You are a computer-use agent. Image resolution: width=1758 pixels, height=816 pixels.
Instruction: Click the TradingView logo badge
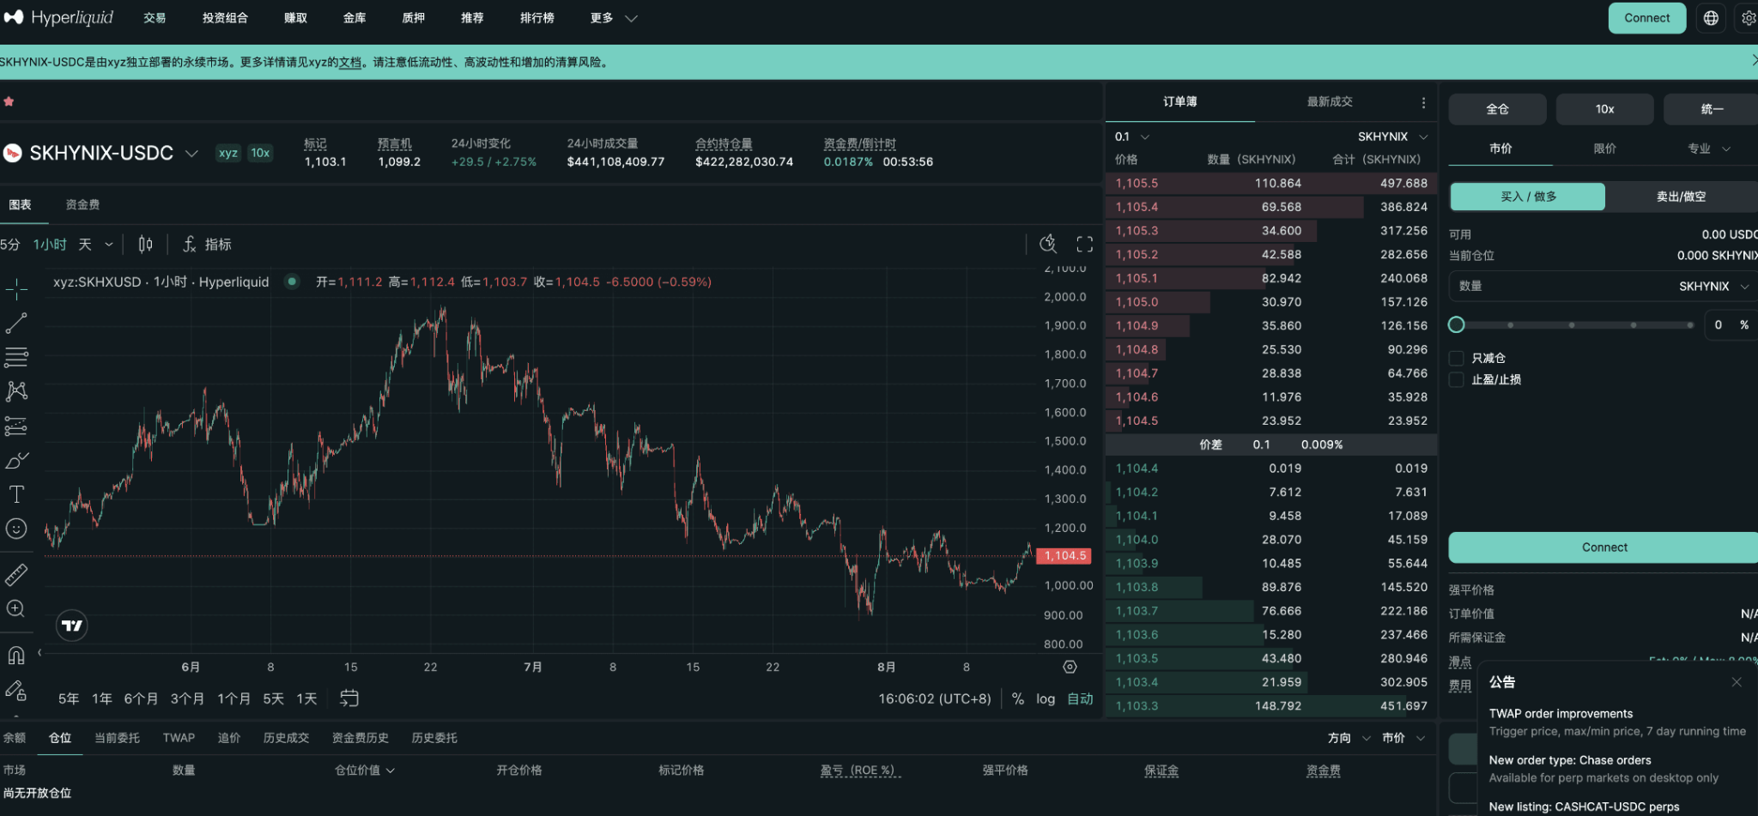72,626
